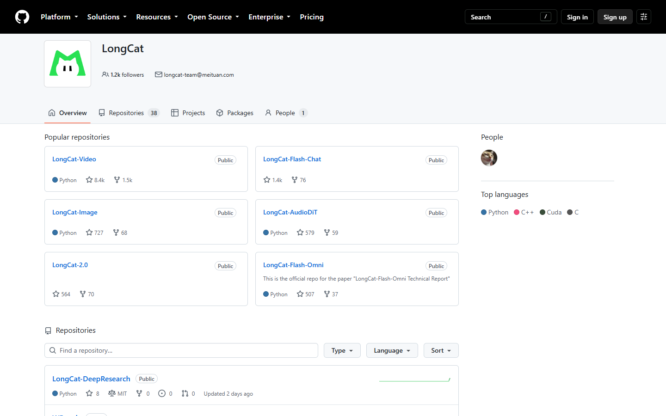Click the fork icon on LongCat-2.0 card
The height and width of the screenshot is (416, 666).
click(83, 294)
